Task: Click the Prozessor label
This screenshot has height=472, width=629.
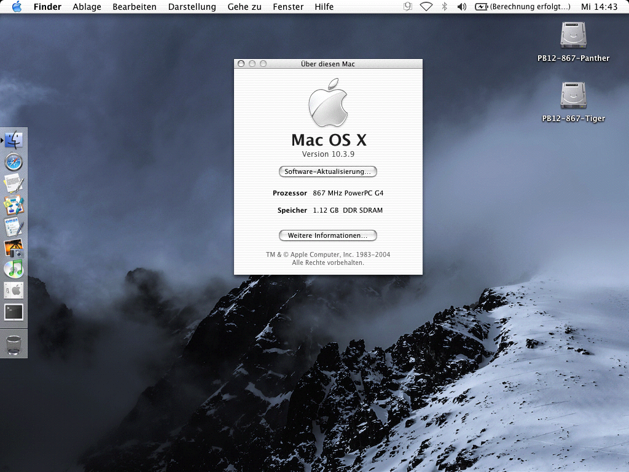Action: [290, 193]
